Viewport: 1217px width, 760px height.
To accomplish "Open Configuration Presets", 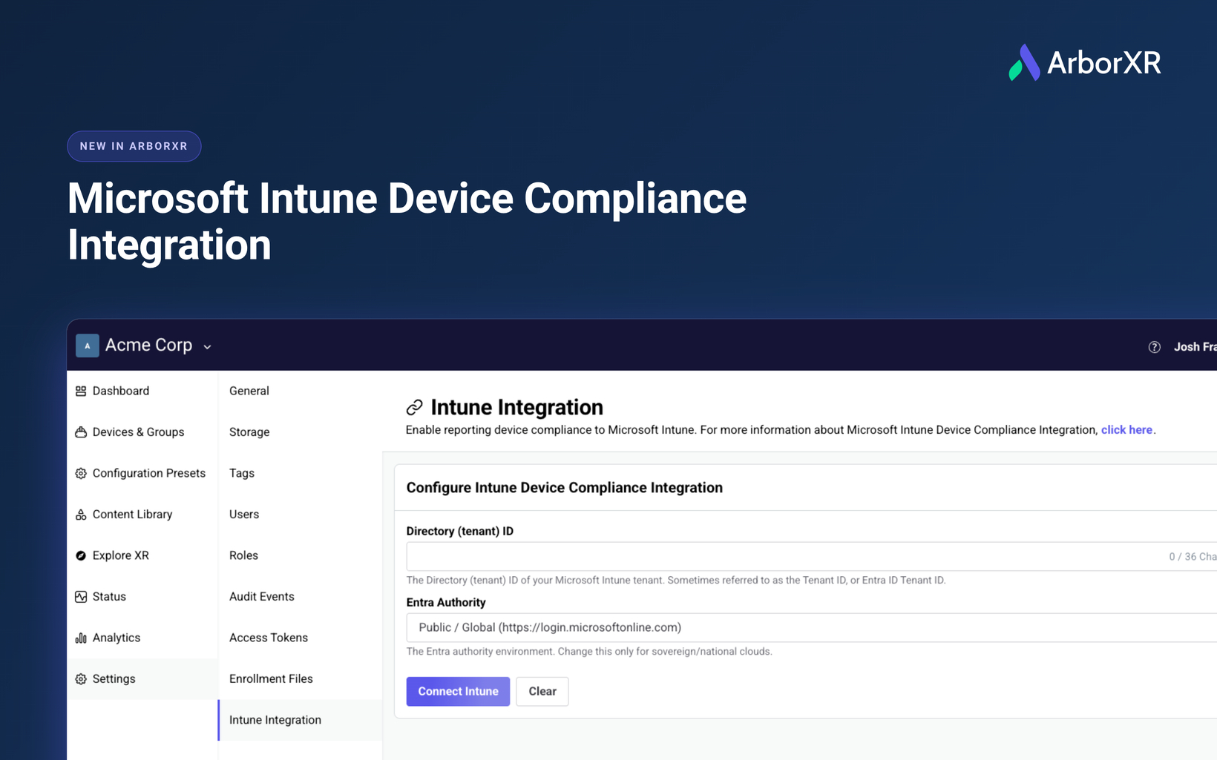I will pyautogui.click(x=142, y=473).
